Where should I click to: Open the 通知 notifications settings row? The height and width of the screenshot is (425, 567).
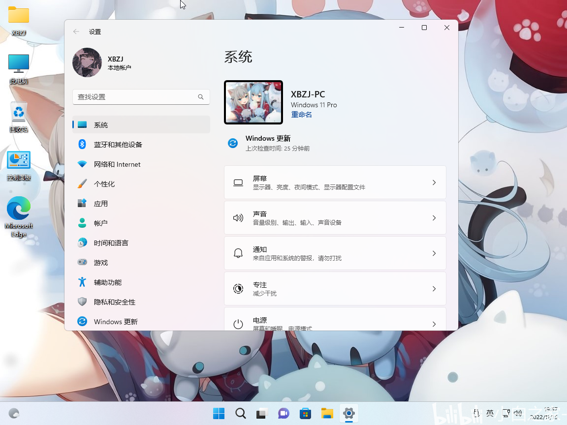pos(335,253)
